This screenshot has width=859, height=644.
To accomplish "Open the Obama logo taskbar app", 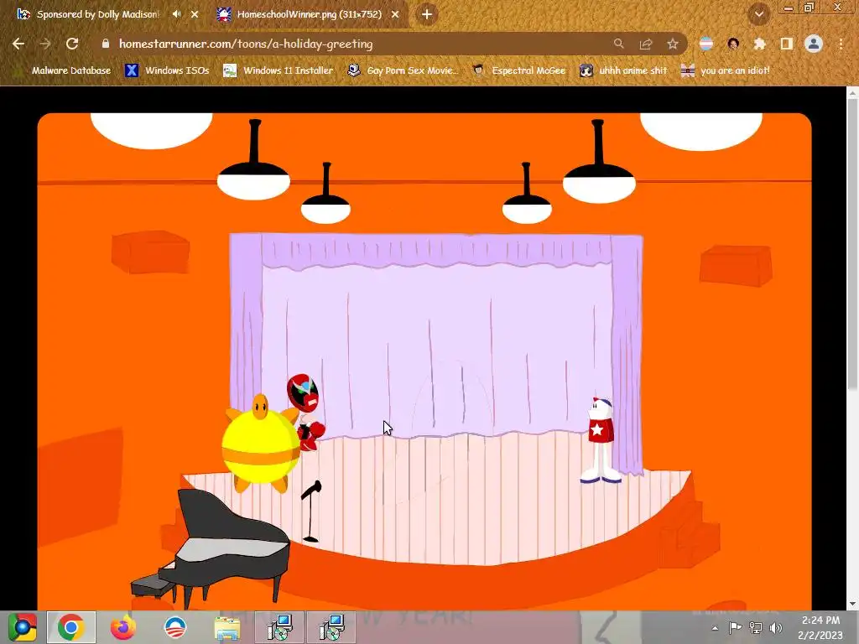I will coord(175,627).
